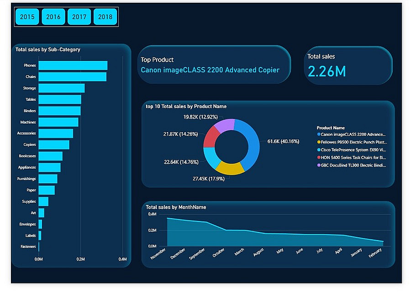Click the Binders bar
Screen dimensions: 411x293
[x=59, y=111]
